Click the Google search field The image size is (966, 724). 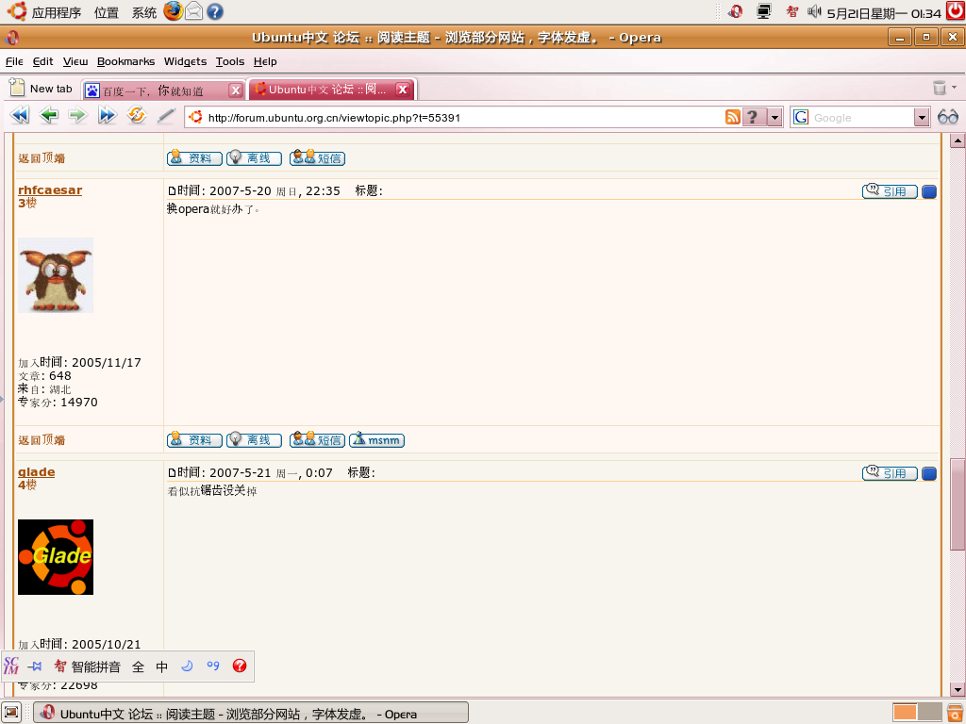click(x=861, y=117)
